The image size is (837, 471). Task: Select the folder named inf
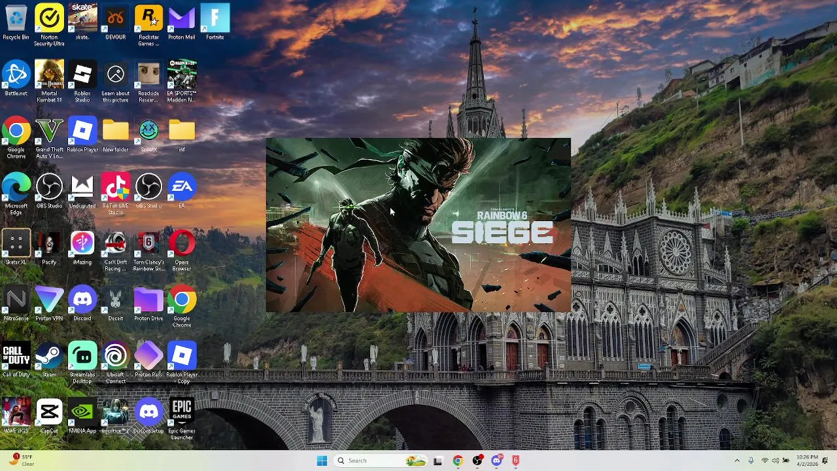[x=182, y=135]
